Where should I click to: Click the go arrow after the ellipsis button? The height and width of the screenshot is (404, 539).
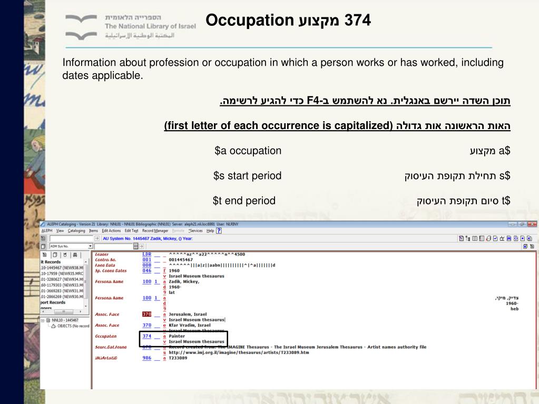pyautogui.click(x=141, y=247)
